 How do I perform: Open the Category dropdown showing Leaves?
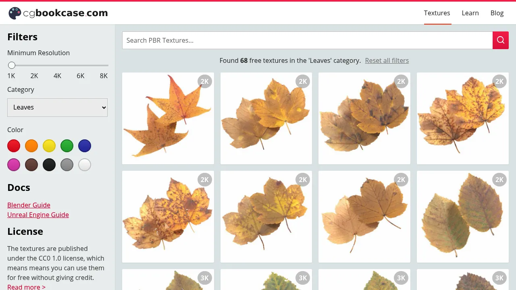[57, 107]
